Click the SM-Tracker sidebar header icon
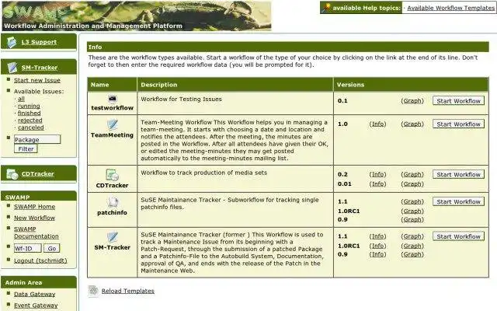 coord(12,68)
